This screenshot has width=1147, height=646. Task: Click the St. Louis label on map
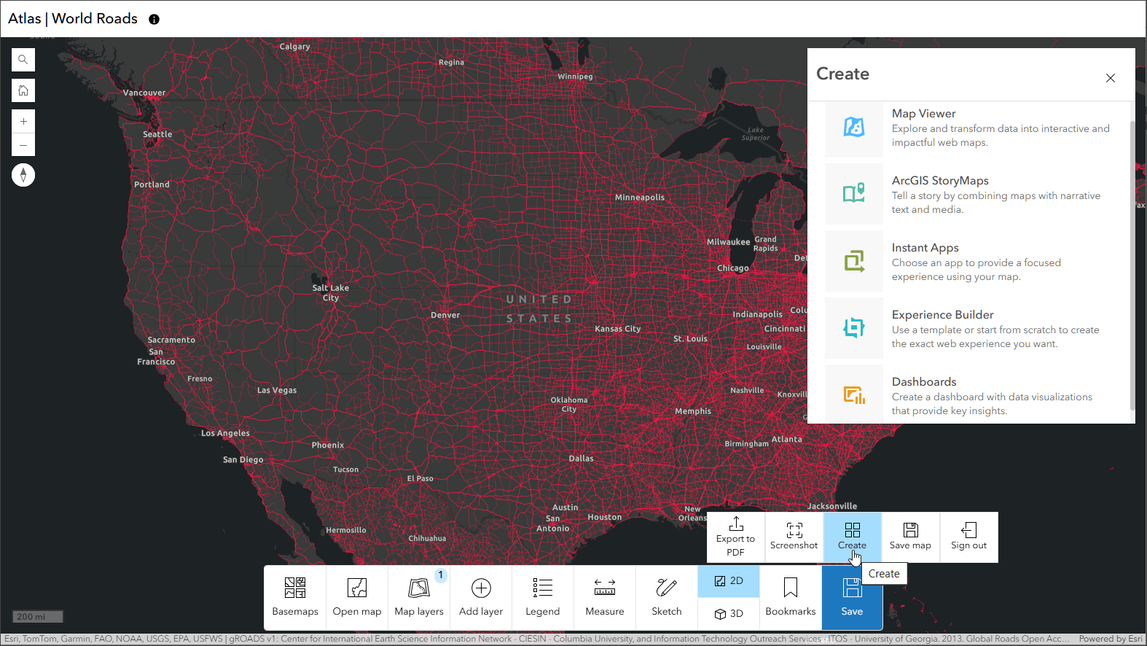point(690,339)
